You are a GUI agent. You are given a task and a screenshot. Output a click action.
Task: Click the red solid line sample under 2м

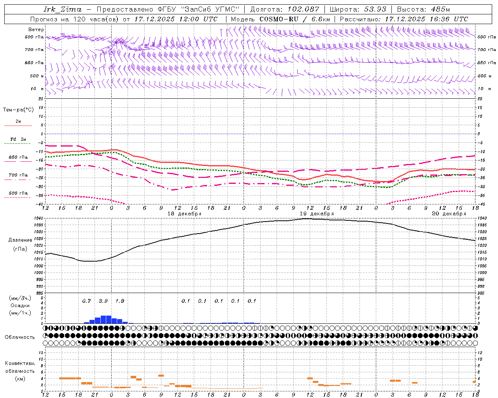(18, 126)
